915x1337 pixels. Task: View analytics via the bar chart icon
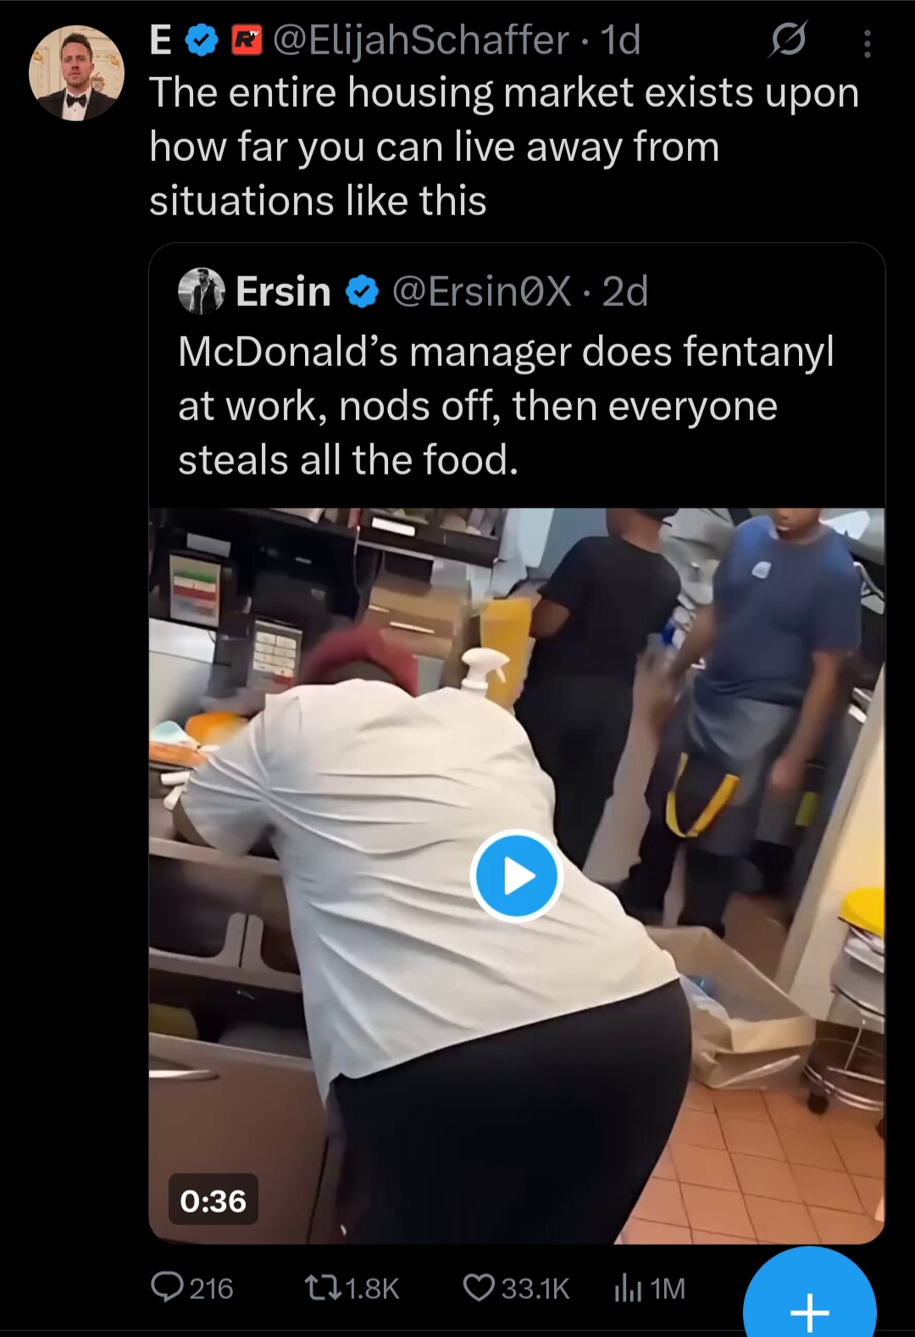pyautogui.click(x=628, y=1288)
